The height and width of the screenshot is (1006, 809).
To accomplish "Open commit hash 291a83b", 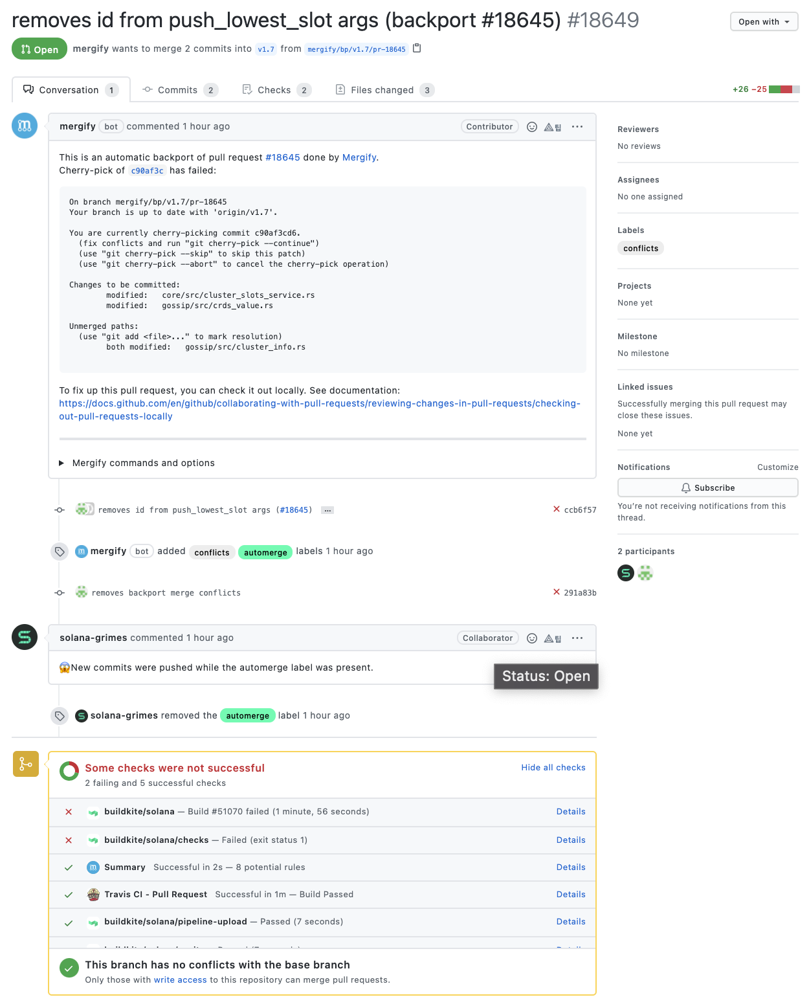I will pos(581,593).
